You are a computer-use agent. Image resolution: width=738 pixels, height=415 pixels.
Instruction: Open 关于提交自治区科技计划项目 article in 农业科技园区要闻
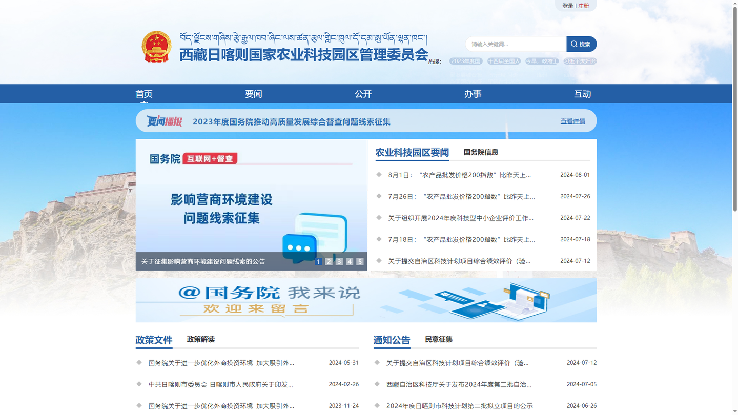pyautogui.click(x=459, y=261)
